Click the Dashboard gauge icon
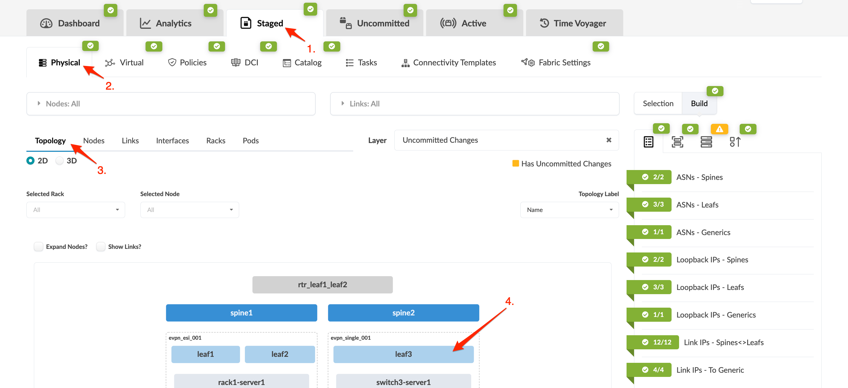Viewport: 848px width, 388px height. click(x=46, y=23)
